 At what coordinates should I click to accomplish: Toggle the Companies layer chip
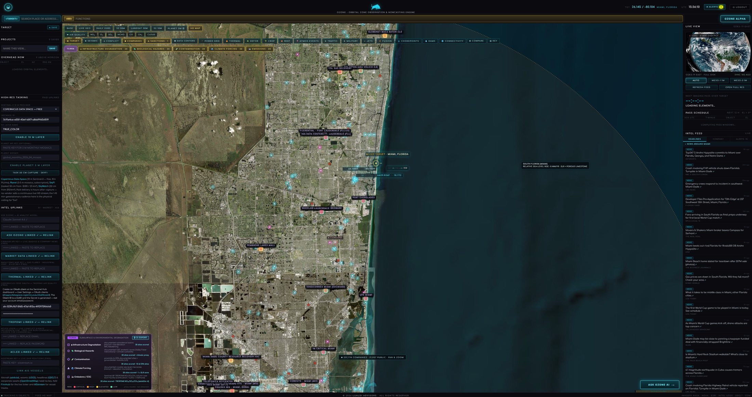pos(133,41)
